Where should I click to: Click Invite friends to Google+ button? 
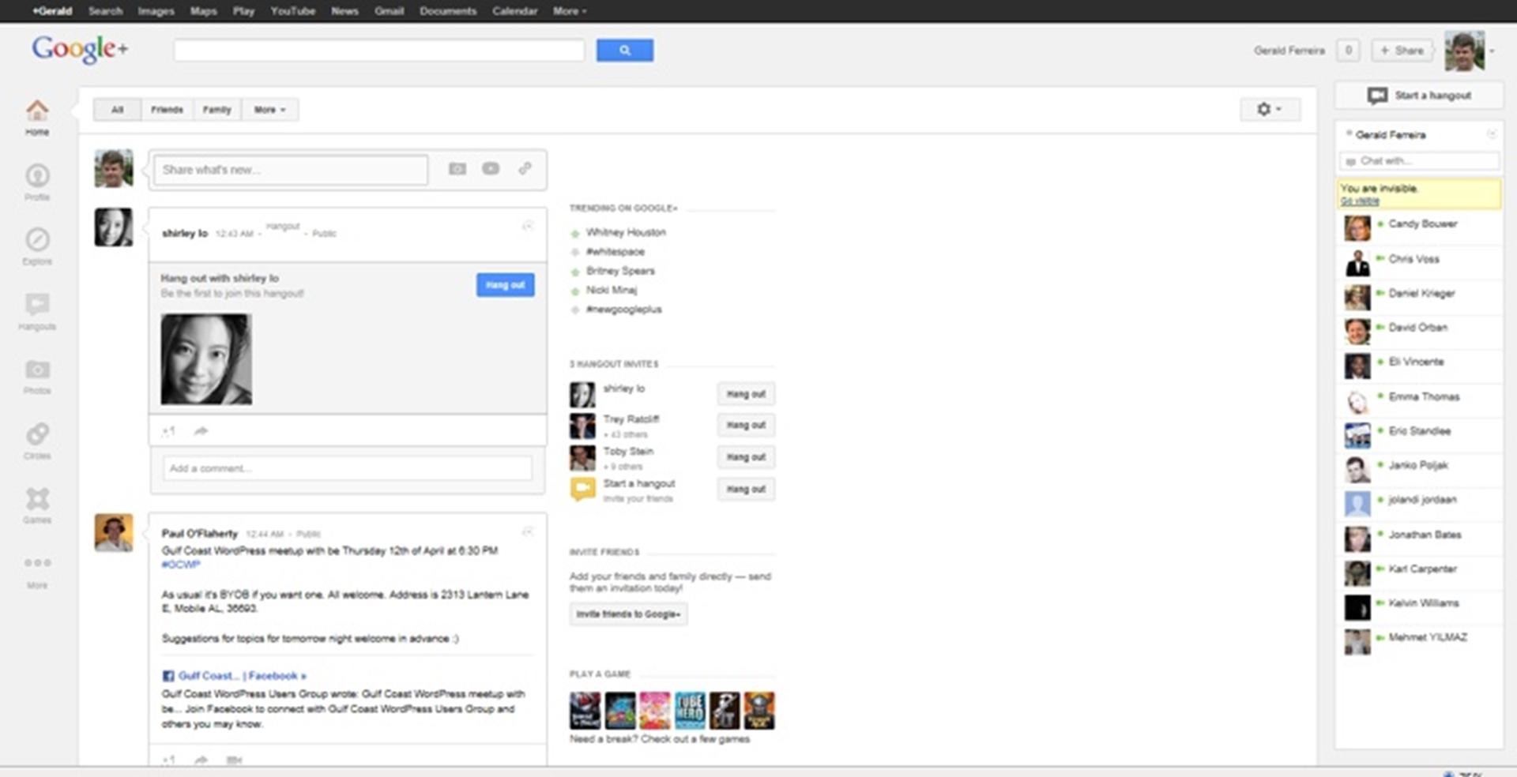[x=628, y=614]
